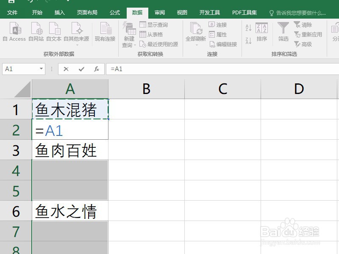This screenshot has width=339, height=254.
Task: Expand the 自其他来源 dropdown
Action: 78,45
